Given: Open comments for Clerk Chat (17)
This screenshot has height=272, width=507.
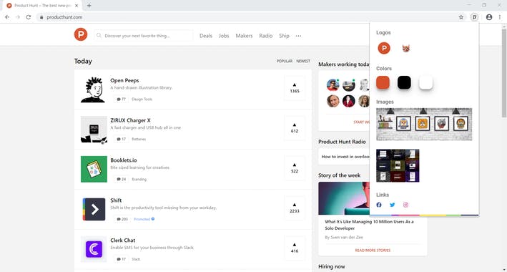Looking at the screenshot, I should click(122, 259).
